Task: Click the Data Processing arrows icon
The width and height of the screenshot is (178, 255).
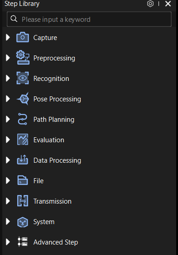Action: [x=23, y=160]
